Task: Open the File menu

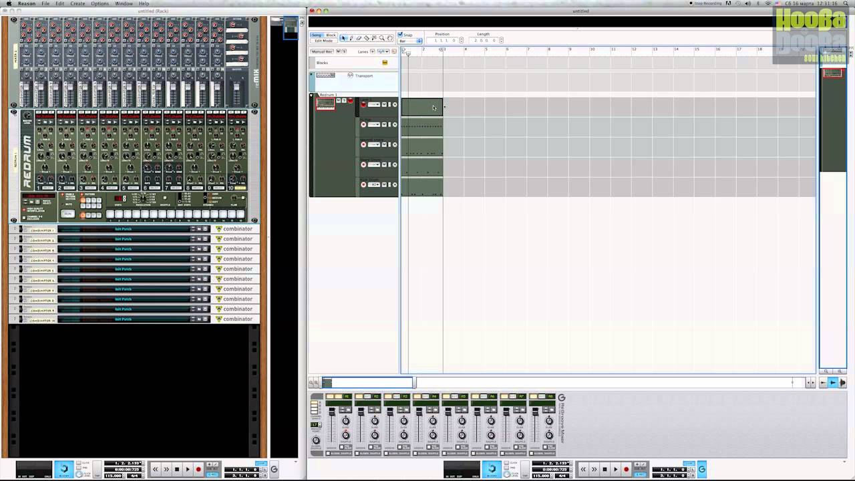Action: point(45,3)
